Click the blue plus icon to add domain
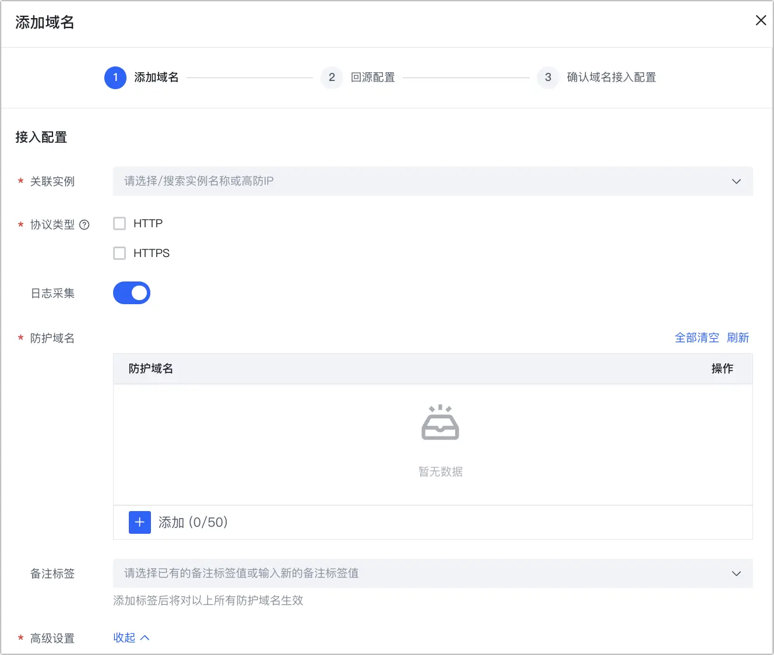This screenshot has width=774, height=655. (140, 523)
